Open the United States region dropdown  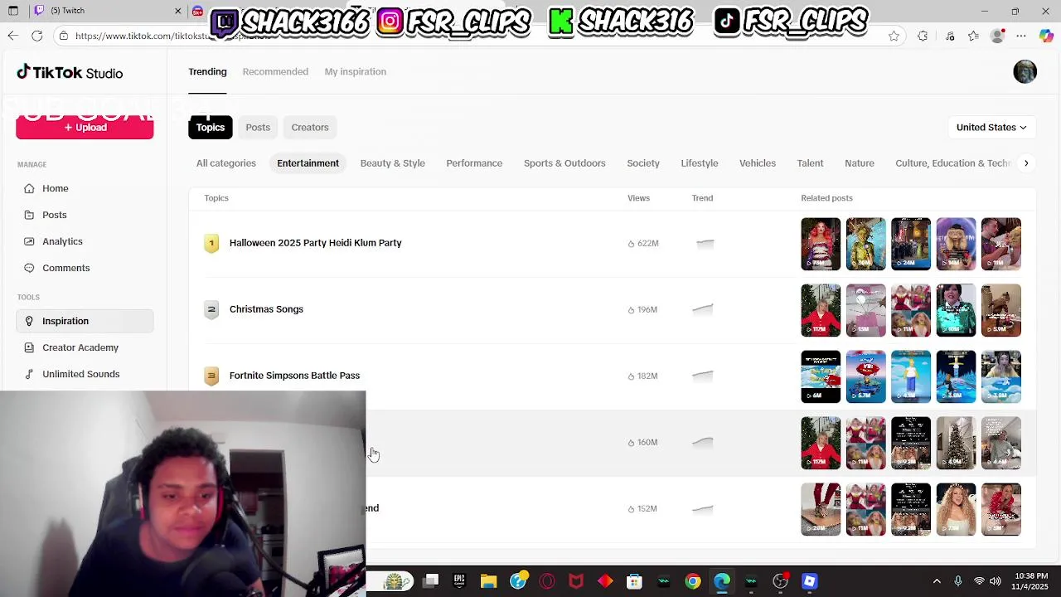[x=991, y=127]
